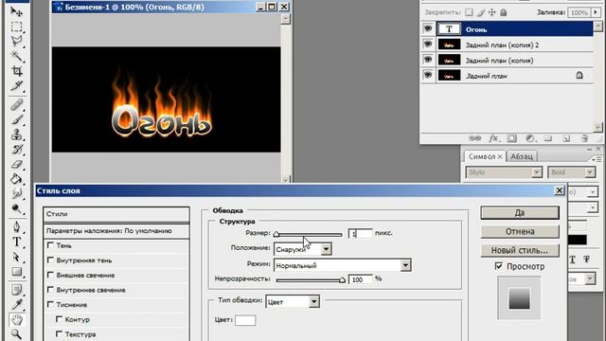606x341 pixels.
Task: Select the Crop tool
Action: point(17,71)
